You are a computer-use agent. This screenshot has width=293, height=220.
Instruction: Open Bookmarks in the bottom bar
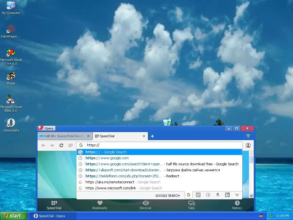point(100,205)
